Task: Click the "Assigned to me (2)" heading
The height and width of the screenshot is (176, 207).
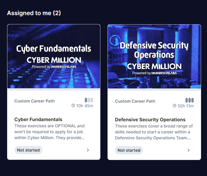Action: coord(34,13)
